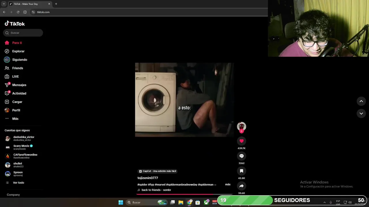Click site info icon in address bar
Image resolution: width=369 pixels, height=207 pixels.
(33, 12)
